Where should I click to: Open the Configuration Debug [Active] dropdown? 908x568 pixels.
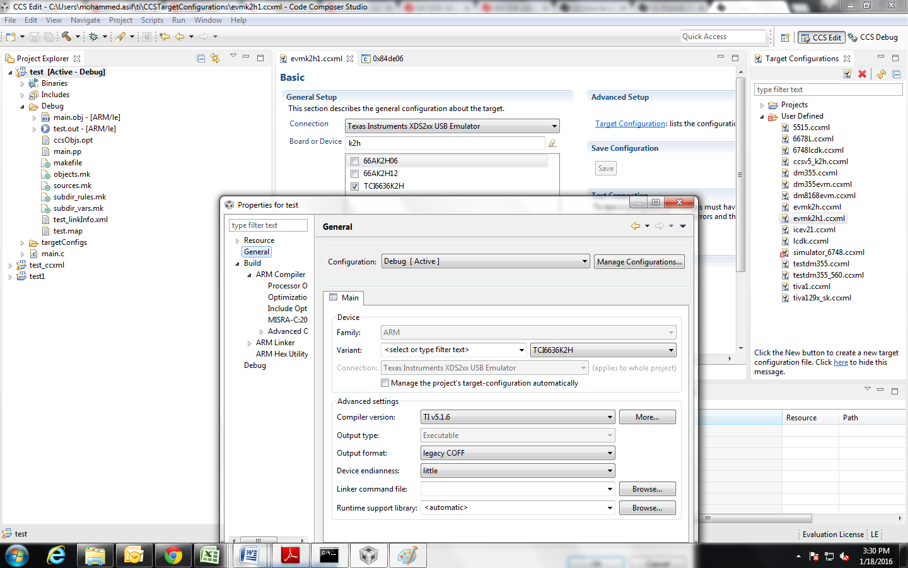coord(486,261)
